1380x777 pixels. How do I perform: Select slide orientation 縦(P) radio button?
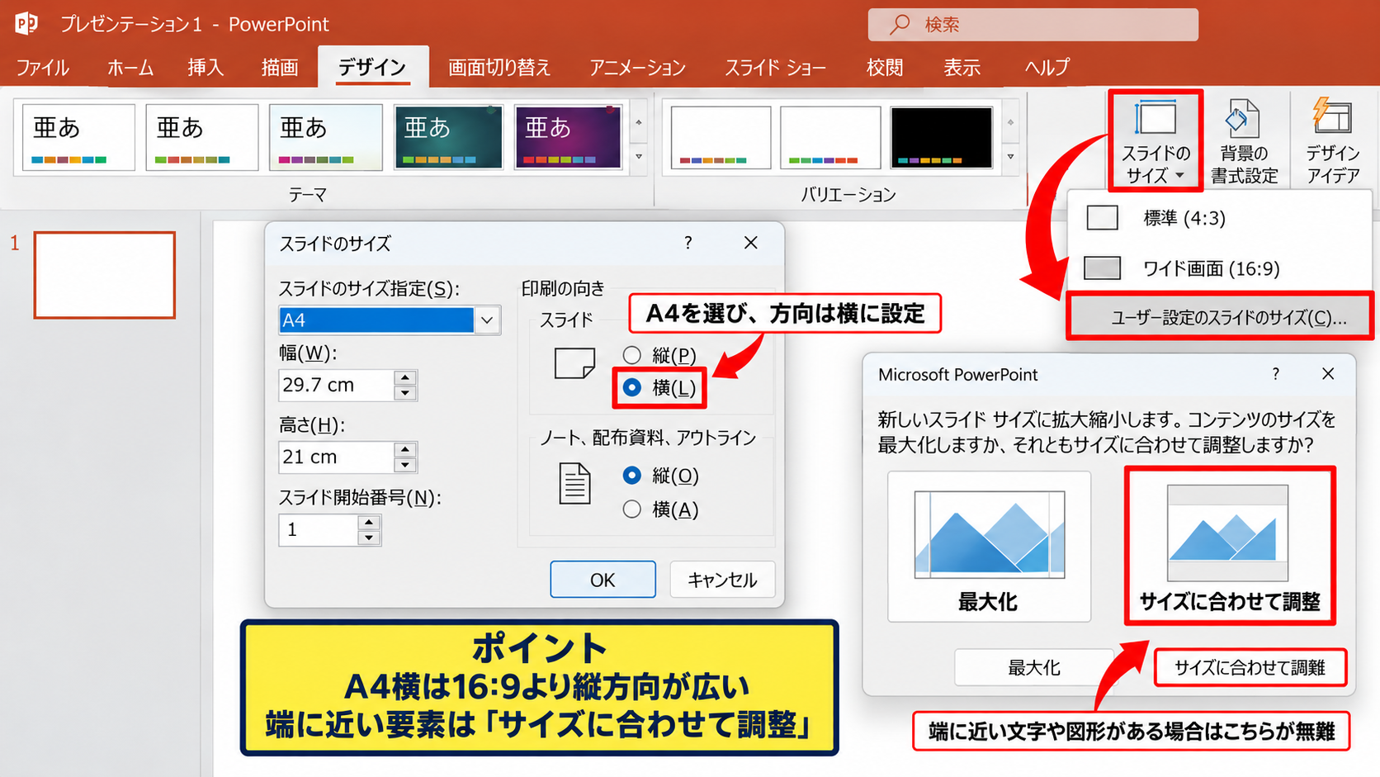(632, 355)
